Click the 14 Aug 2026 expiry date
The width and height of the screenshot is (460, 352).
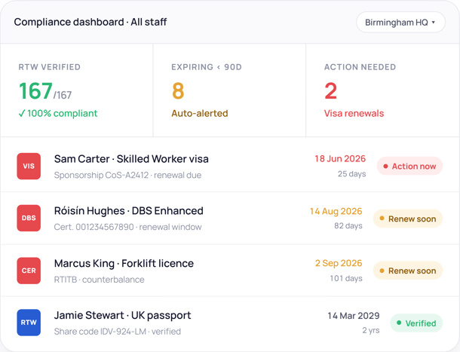pyautogui.click(x=336, y=211)
